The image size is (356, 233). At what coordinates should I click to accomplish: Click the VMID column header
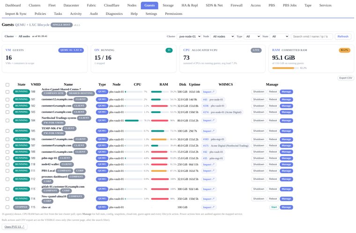click(36, 85)
